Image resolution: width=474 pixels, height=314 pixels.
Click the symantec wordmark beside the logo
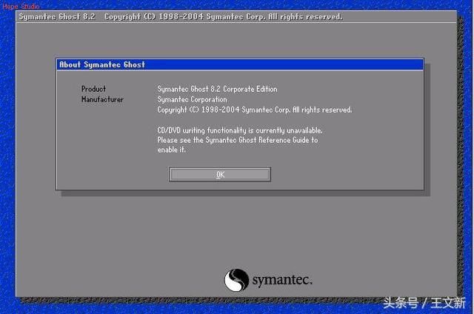(281, 281)
